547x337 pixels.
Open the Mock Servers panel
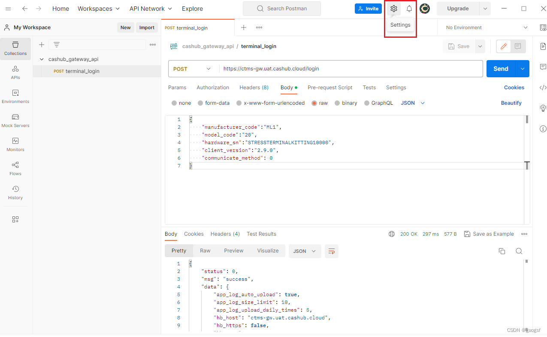[x=15, y=121]
